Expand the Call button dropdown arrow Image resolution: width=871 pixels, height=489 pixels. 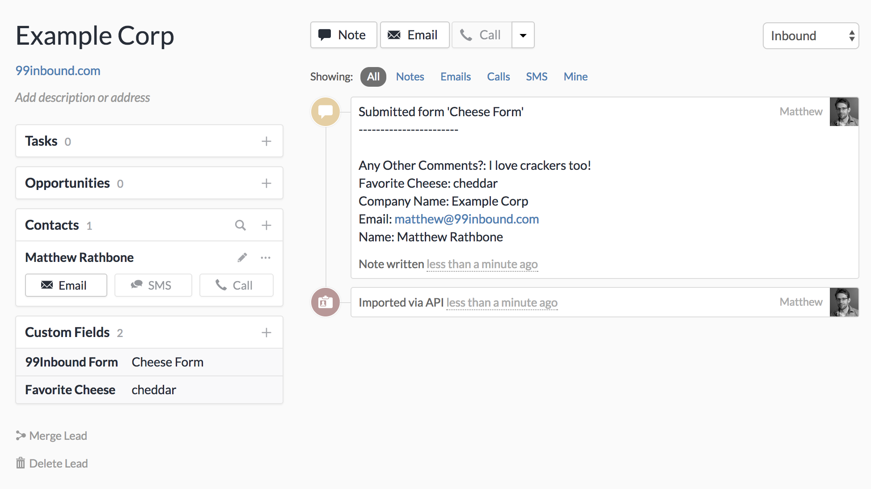coord(523,35)
